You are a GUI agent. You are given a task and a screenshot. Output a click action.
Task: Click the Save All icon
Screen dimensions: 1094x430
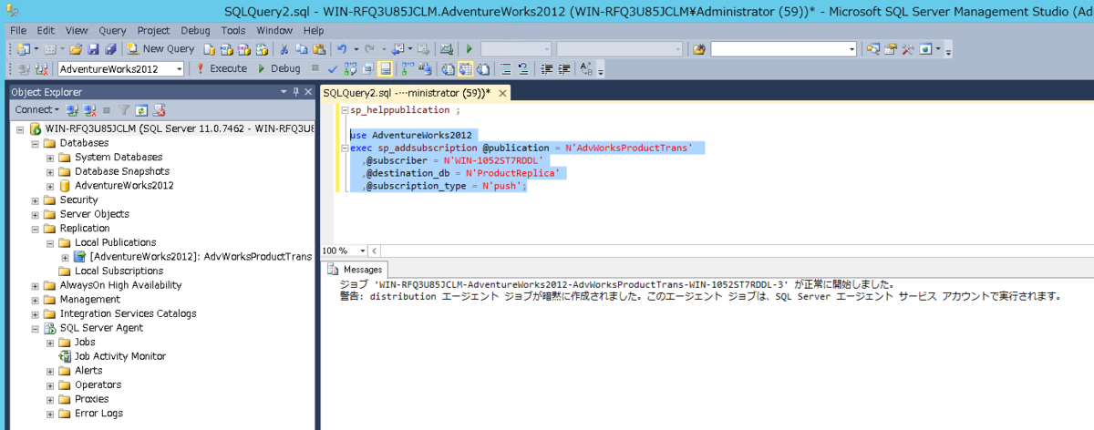click(110, 48)
